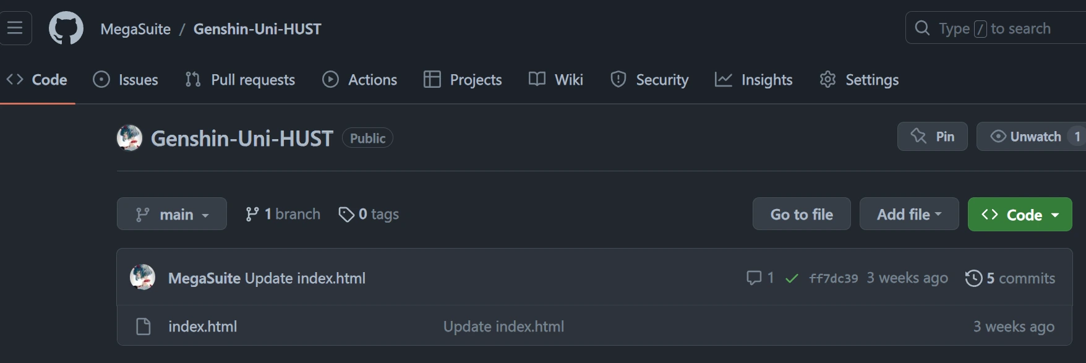Open the Insights tab

(x=753, y=80)
